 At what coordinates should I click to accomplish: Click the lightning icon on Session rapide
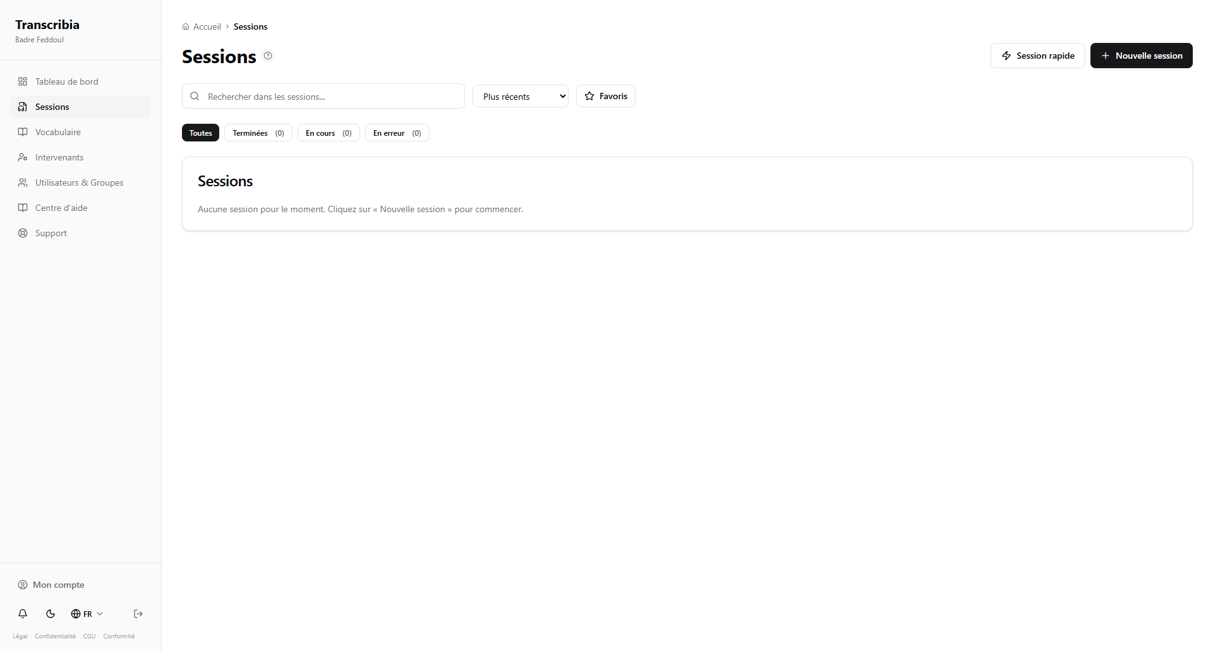[1006, 56]
